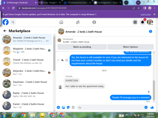The height and width of the screenshot is (118, 158).
Task: Open more options dots beside message
Action: [58, 60]
